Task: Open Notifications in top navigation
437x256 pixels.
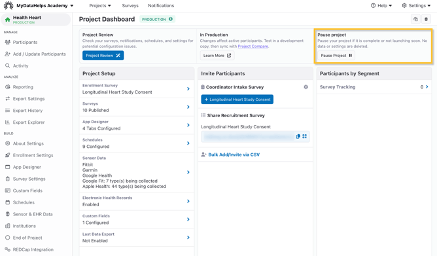Action: (x=161, y=6)
